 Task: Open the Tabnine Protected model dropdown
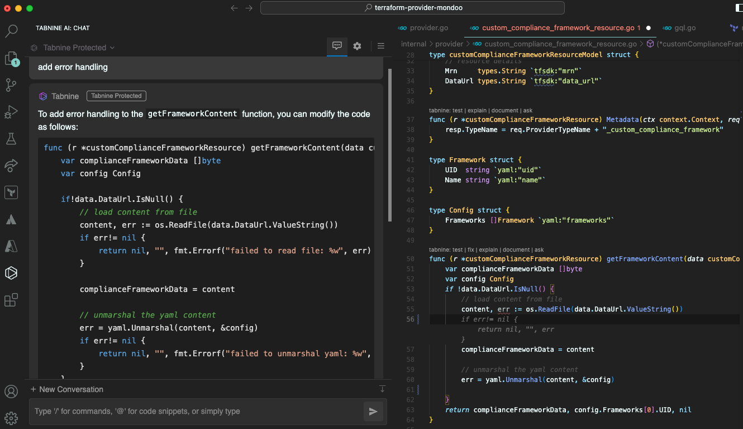click(x=73, y=48)
